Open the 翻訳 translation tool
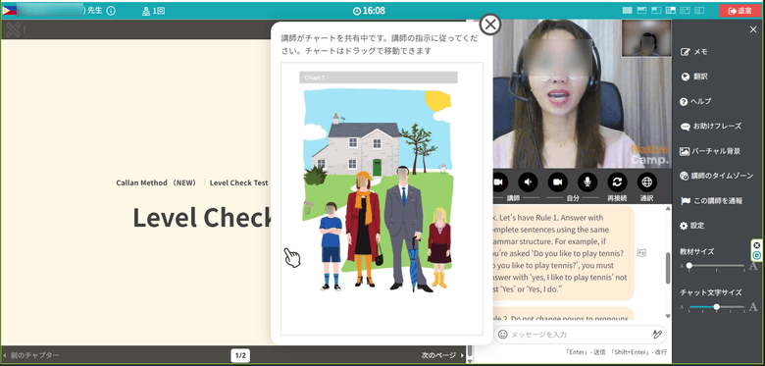 pyautogui.click(x=693, y=77)
